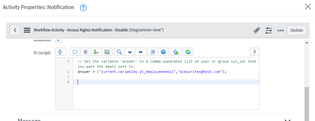The width and height of the screenshot is (315, 121).
Task: Open the form context hamburger menu
Action: tap(27, 30)
